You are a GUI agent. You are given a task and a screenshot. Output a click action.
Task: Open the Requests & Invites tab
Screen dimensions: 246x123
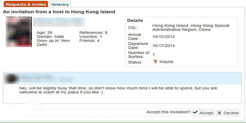click(x=26, y=4)
